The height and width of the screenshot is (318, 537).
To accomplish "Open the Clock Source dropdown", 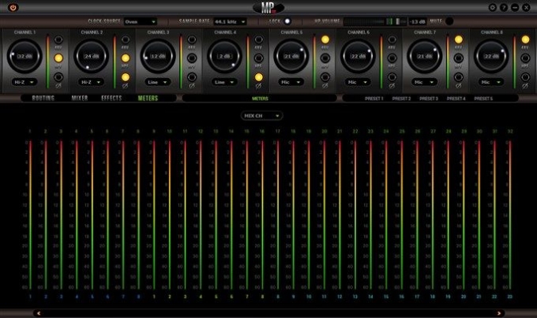I will pos(140,22).
